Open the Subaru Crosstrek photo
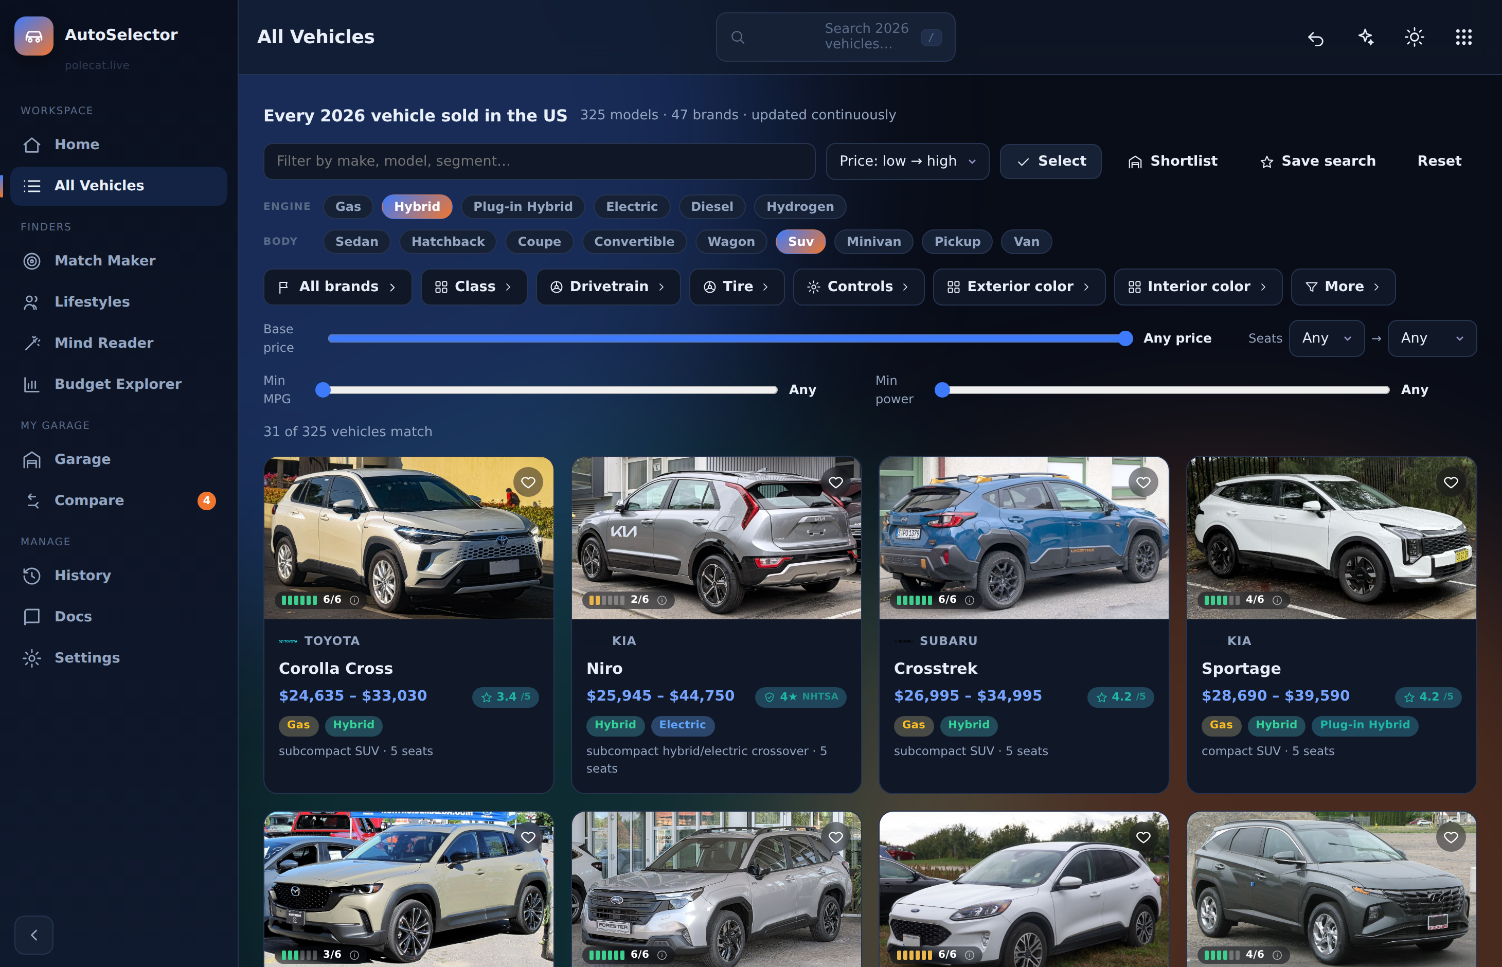Viewport: 1502px width, 967px height. [1024, 538]
